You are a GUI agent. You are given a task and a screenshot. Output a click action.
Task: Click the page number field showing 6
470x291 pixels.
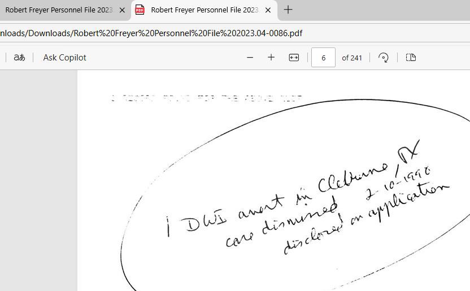coord(323,58)
